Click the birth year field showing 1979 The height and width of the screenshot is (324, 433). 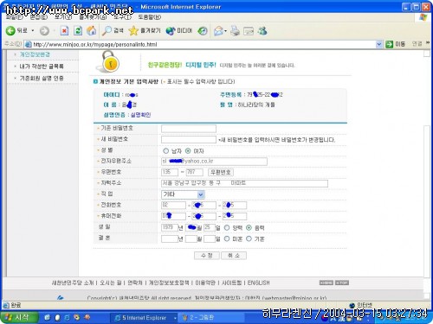tap(170, 227)
